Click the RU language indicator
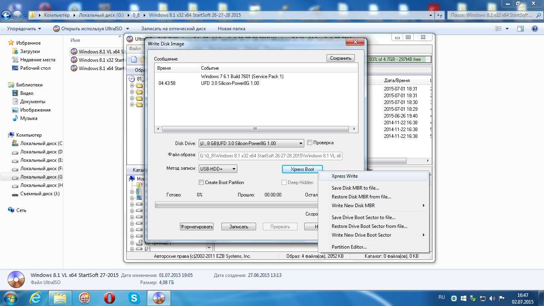This screenshot has height=306, width=544. (x=441, y=297)
